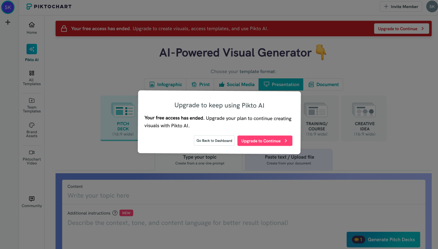Select the Print format tab
The image size is (438, 249).
pyautogui.click(x=200, y=85)
